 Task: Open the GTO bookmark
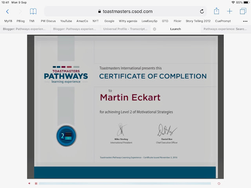point(165,21)
